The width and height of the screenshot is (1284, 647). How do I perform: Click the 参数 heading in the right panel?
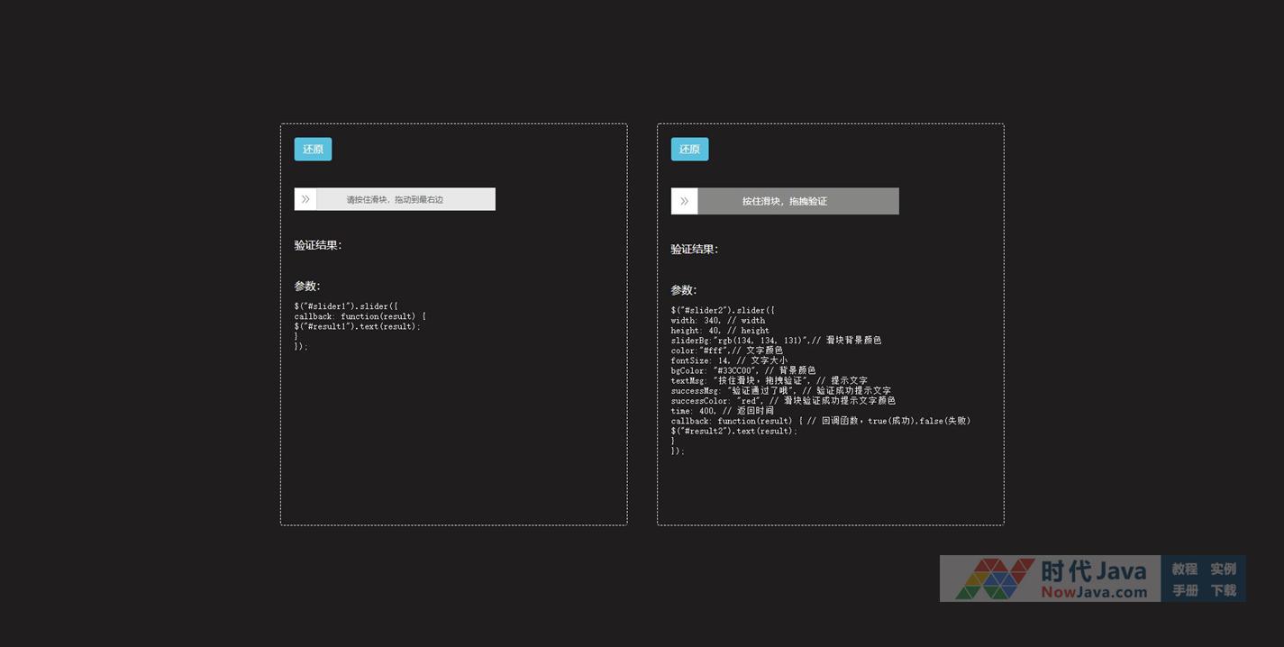coord(683,290)
